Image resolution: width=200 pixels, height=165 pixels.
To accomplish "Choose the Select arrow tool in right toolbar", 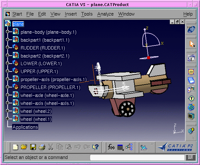I will click(191, 44).
